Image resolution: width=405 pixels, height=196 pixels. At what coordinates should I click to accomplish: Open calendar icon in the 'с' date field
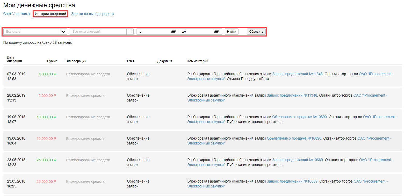(173, 32)
